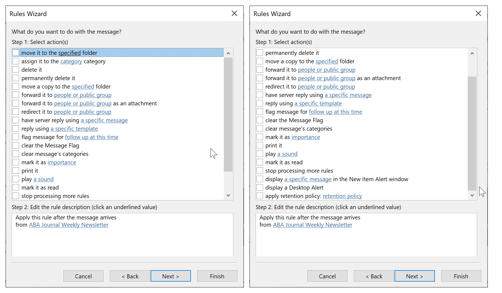Screen dimensions: 502x293
Task: Check 'assign it to the category' checkbox
Action: coord(16,61)
